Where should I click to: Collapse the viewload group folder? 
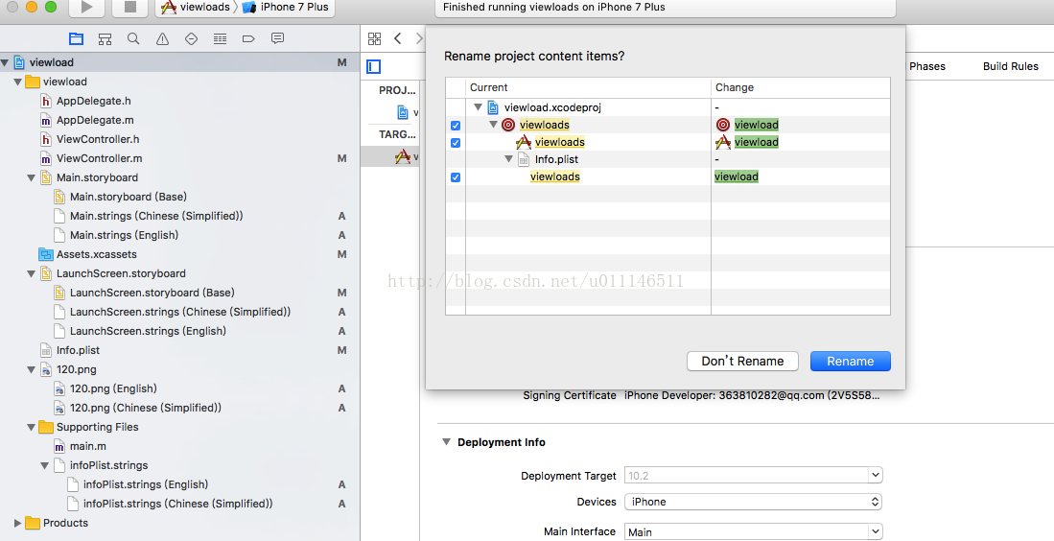click(x=18, y=82)
